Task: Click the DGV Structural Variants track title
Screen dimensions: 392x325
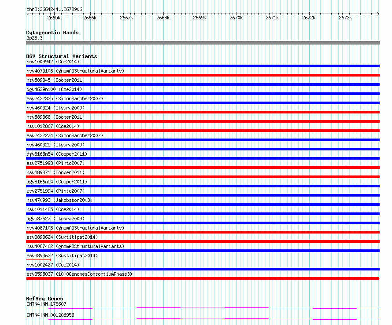Action: click(62, 56)
